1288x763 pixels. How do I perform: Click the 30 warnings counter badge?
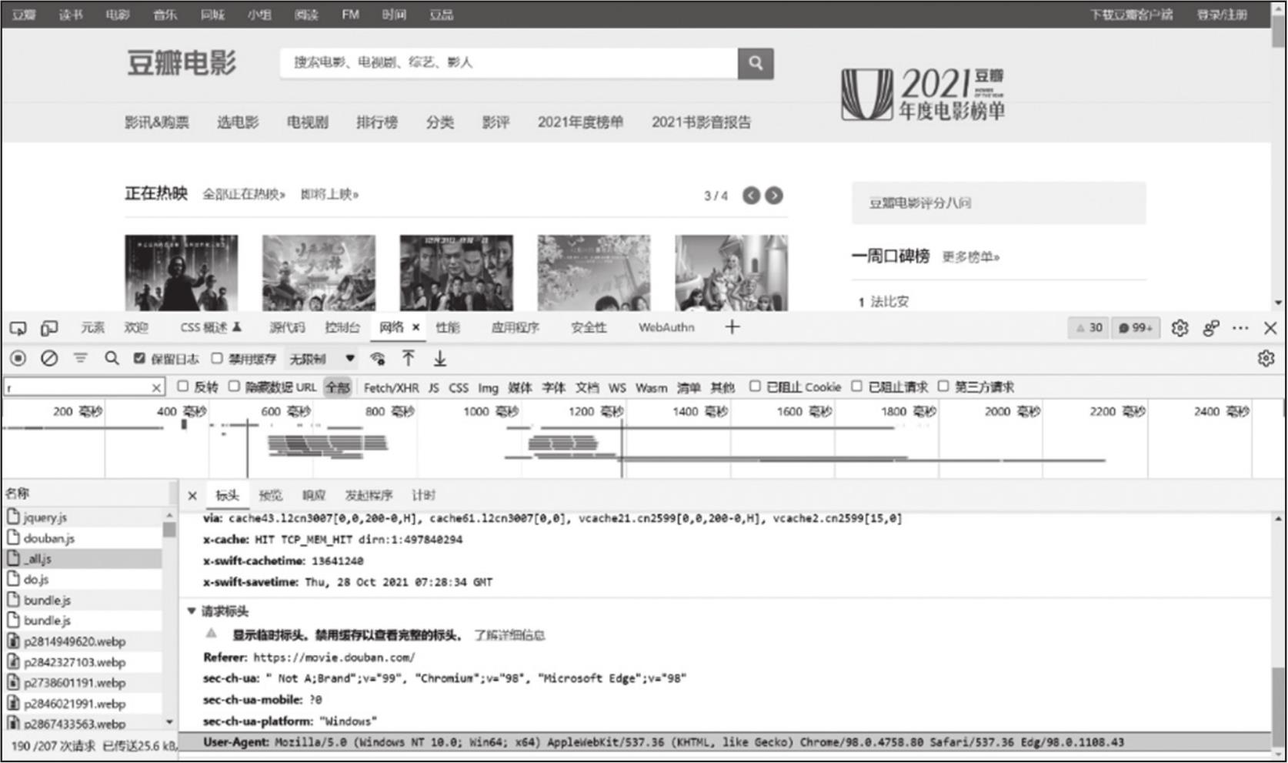tap(1089, 328)
